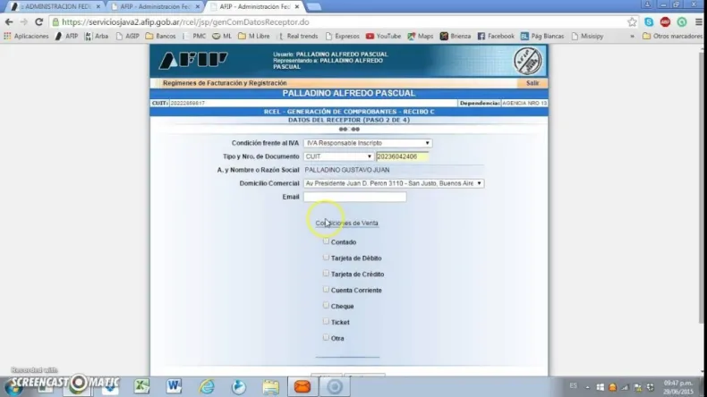
Task: Click the browser reload button
Action: [x=38, y=21]
